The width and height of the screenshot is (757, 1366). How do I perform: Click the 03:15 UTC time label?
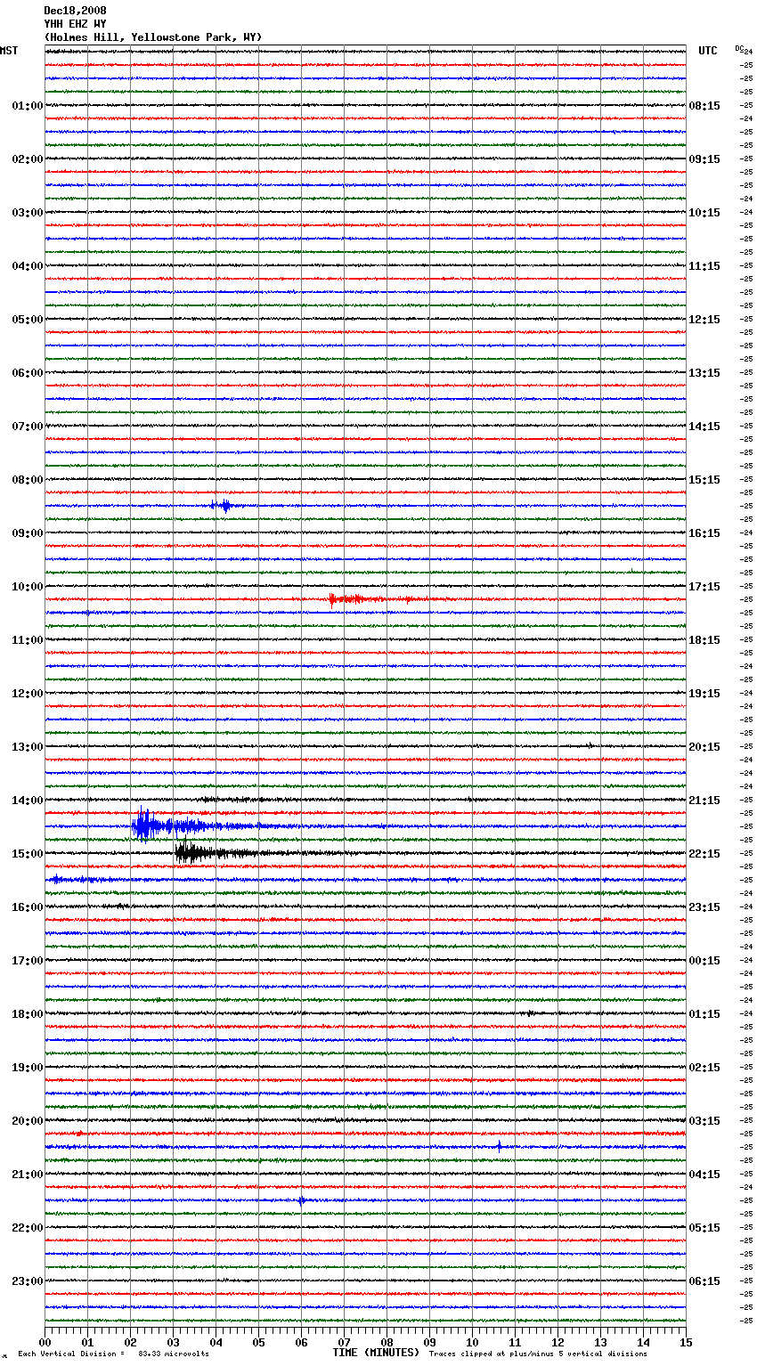tap(704, 1121)
